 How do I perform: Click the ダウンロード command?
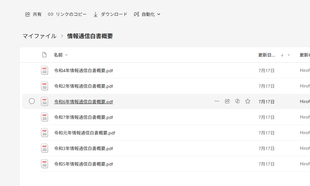pyautogui.click(x=110, y=14)
